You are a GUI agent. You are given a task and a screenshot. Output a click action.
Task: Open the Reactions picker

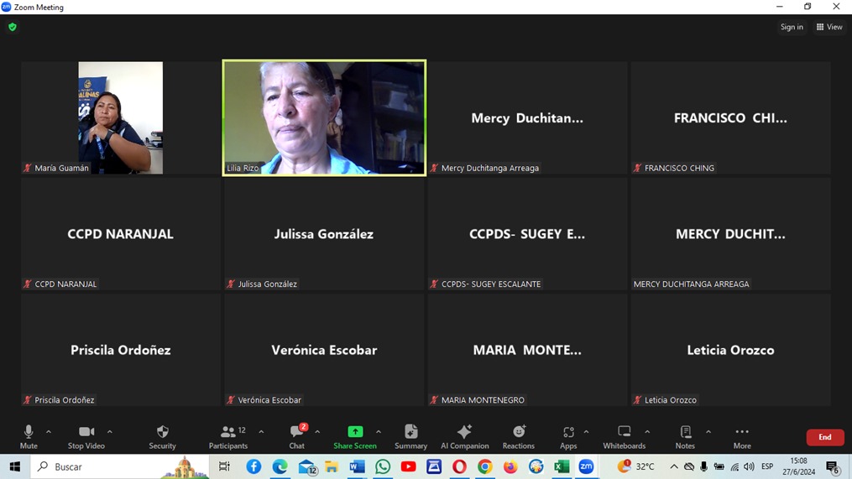518,436
